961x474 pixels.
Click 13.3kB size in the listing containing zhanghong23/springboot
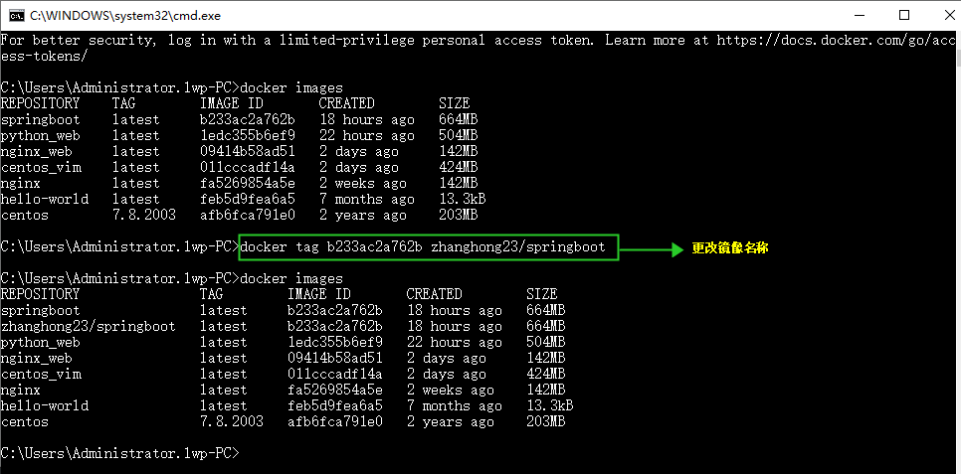tap(550, 406)
